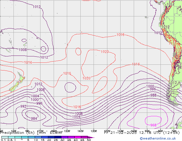Click the 988 isobar label near Chile

coord(154,95)
